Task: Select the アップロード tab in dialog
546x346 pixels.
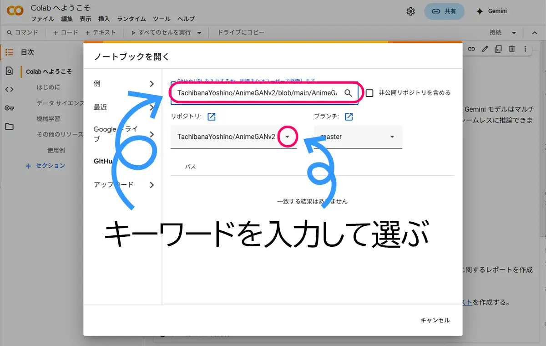Action: coord(123,185)
